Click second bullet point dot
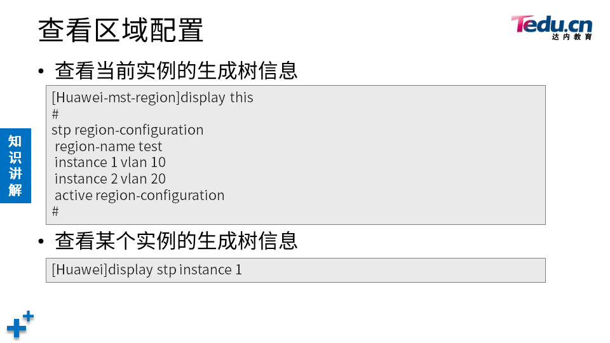Image resolution: width=610 pixels, height=343 pixels. coord(41,241)
